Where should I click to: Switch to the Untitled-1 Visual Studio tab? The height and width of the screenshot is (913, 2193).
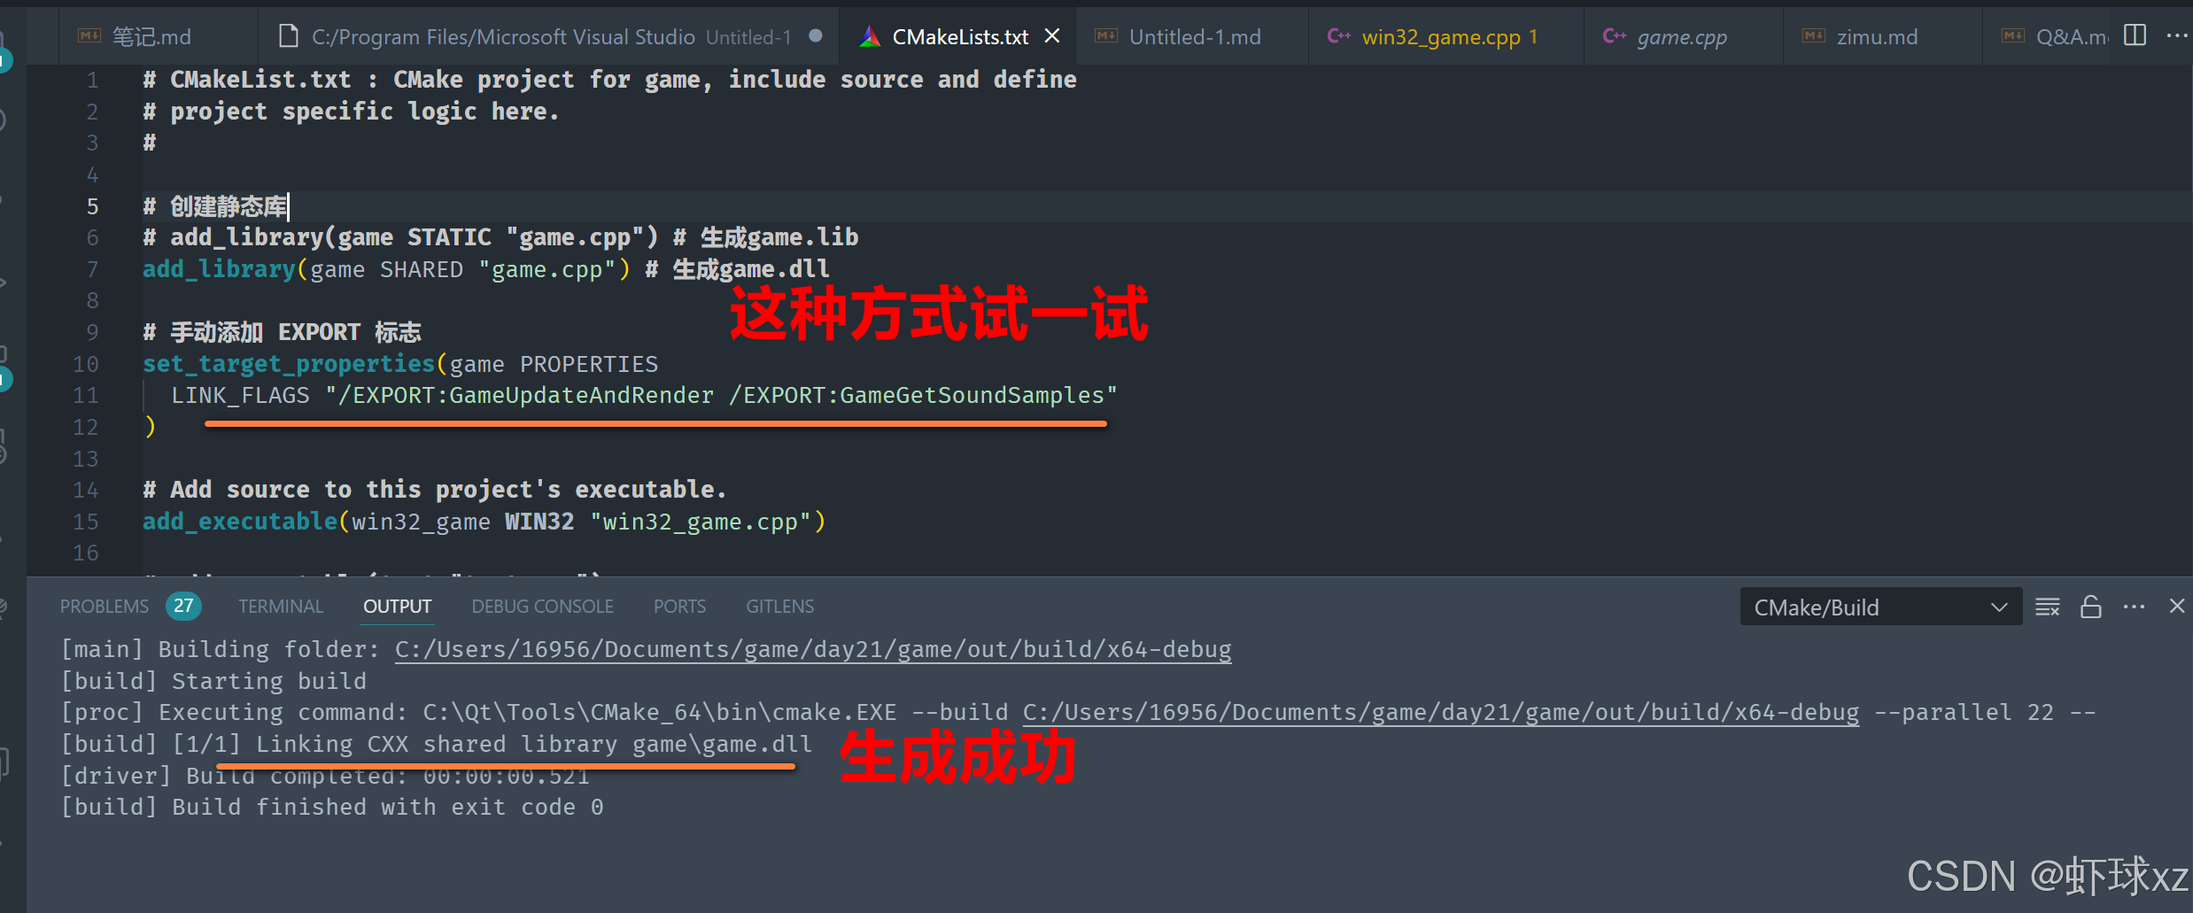tap(549, 36)
